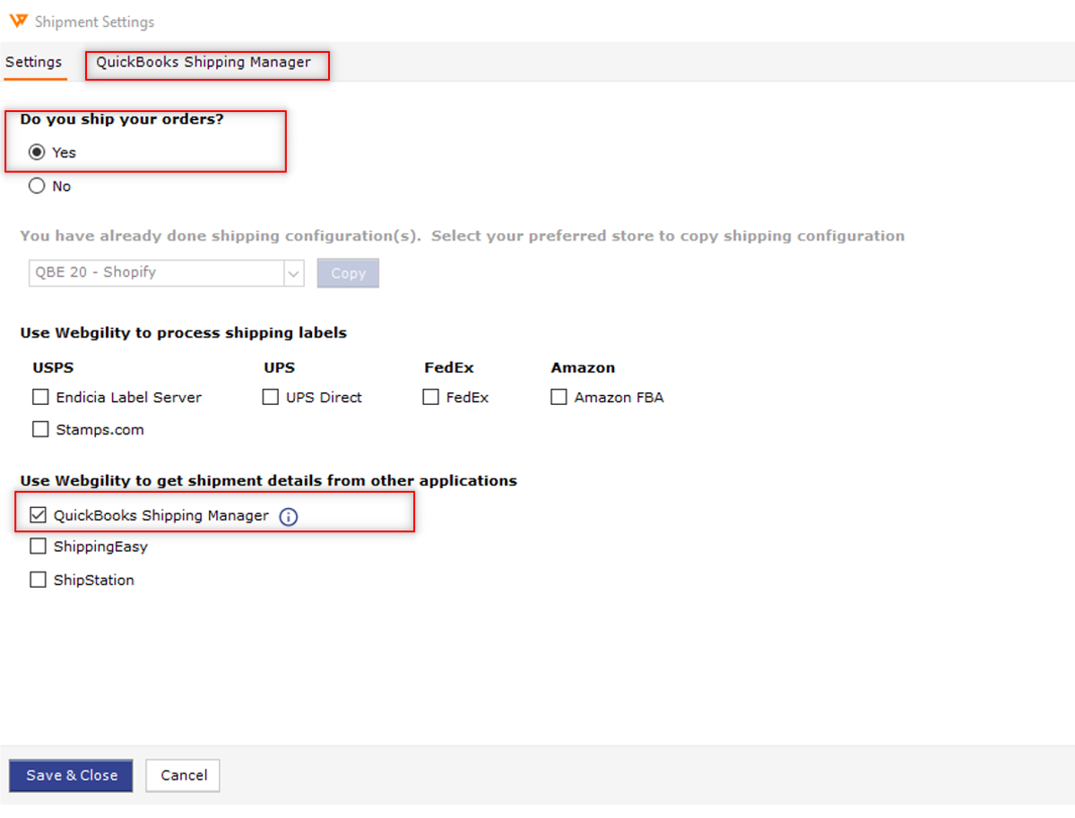The height and width of the screenshot is (818, 1075).
Task: Enable ShippingEasy checkbox
Action: pos(38,546)
